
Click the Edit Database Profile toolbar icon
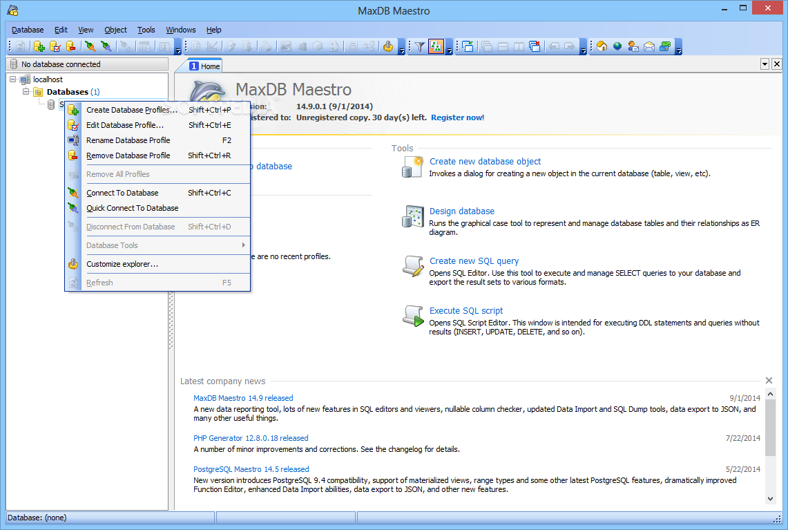tap(55, 47)
